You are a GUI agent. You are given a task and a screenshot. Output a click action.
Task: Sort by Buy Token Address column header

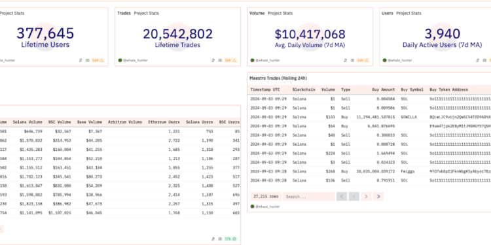pos(448,90)
